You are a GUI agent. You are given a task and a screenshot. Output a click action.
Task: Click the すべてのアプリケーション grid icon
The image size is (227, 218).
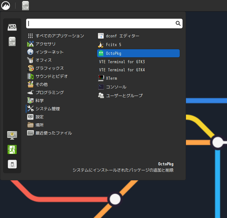30,36
